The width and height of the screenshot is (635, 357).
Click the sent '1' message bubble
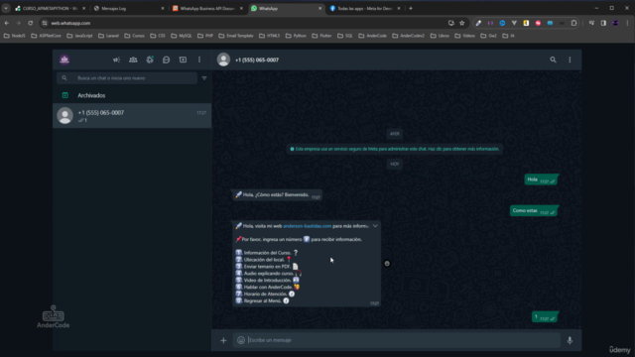(x=545, y=317)
